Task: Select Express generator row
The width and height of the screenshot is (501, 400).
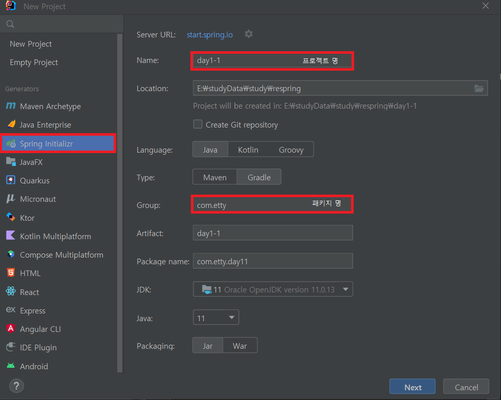Action: click(58, 310)
